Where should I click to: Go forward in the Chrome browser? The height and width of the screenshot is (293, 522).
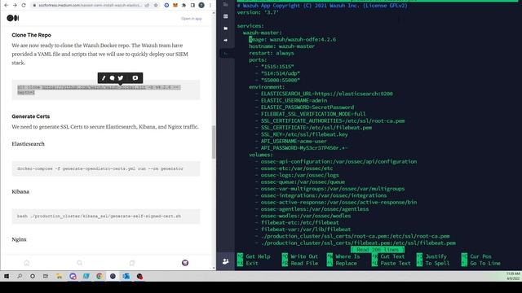click(x=15, y=6)
